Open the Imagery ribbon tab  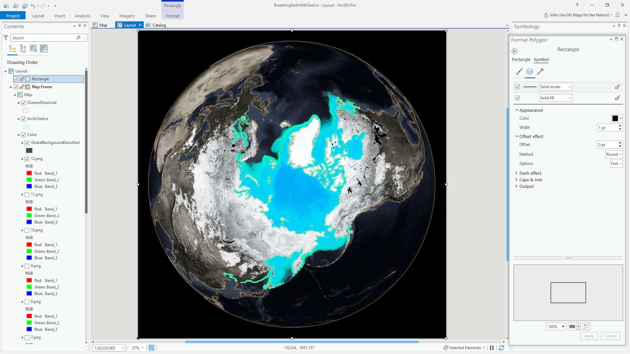pyautogui.click(x=127, y=16)
